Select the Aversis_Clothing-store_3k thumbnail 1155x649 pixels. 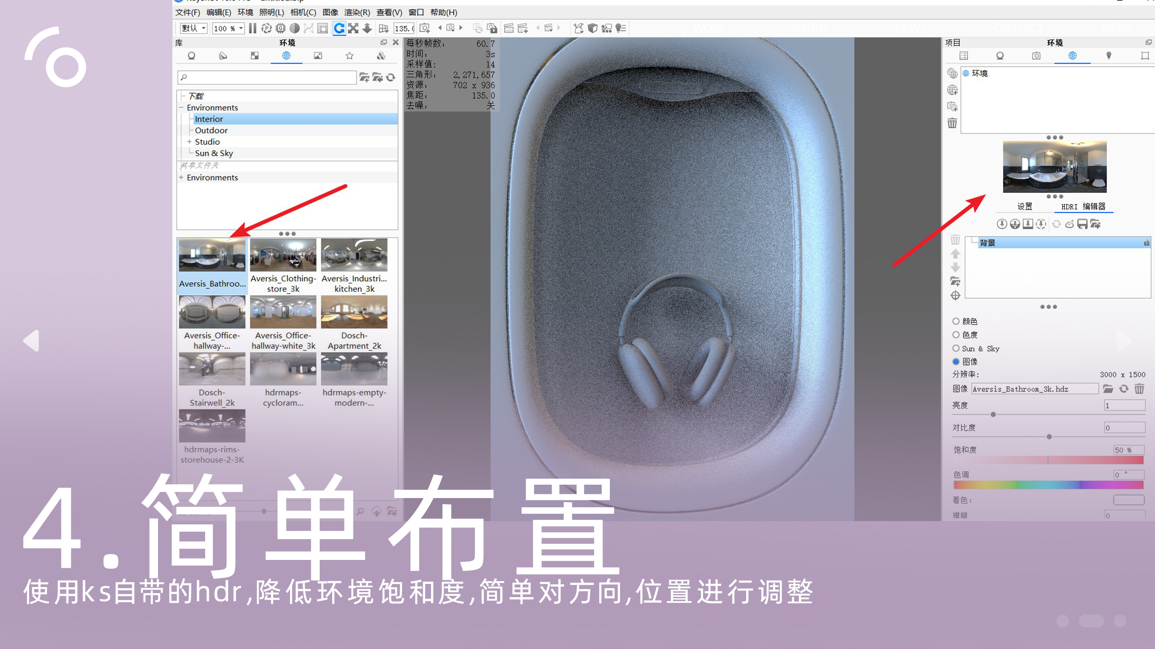pos(283,255)
